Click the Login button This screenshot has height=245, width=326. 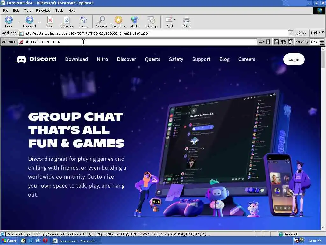[x=294, y=59]
